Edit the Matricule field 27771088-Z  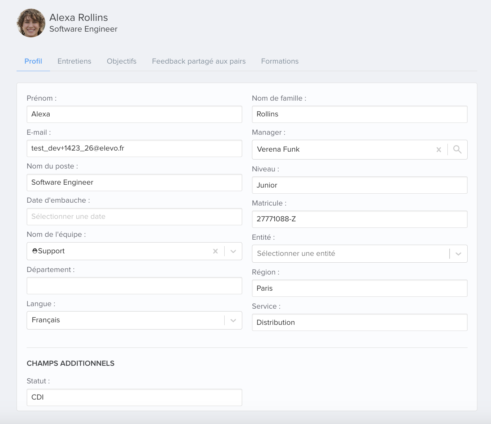360,219
